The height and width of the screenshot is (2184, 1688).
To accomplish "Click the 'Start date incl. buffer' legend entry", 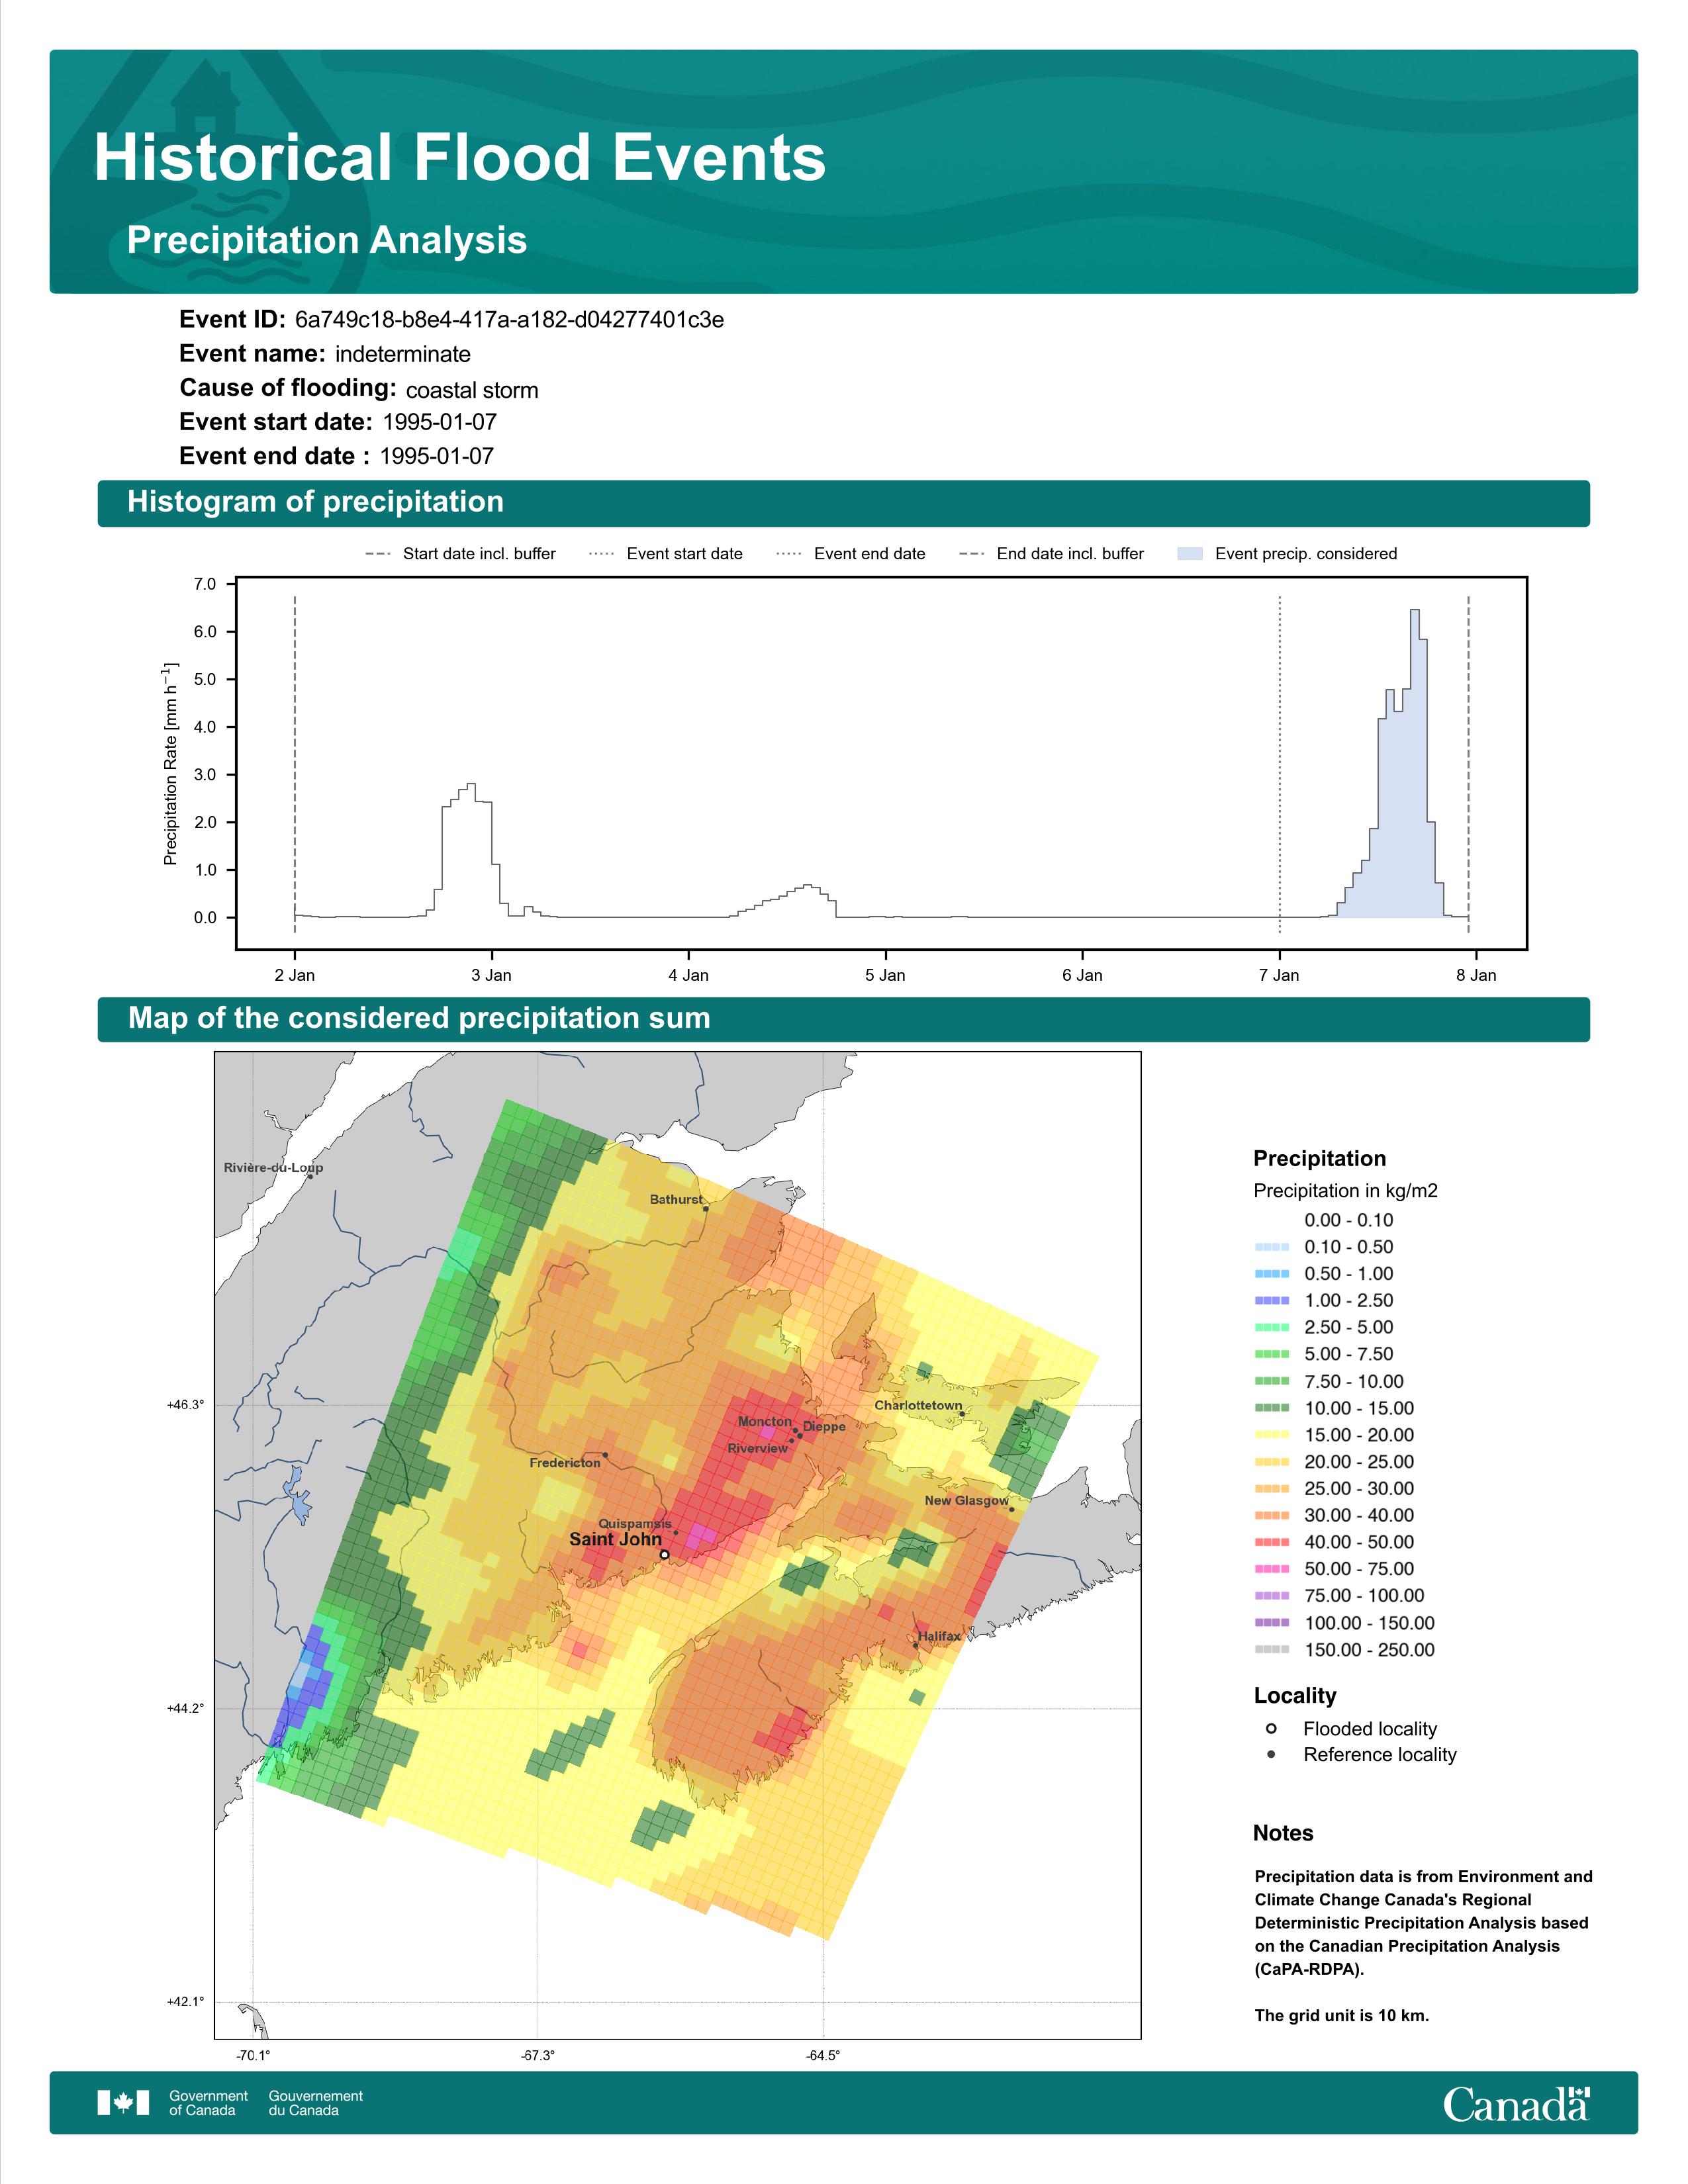I will click(x=461, y=553).
